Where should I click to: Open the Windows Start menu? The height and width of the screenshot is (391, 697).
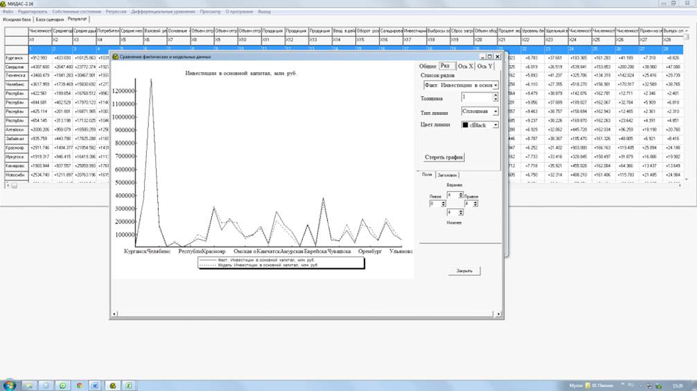point(10,384)
